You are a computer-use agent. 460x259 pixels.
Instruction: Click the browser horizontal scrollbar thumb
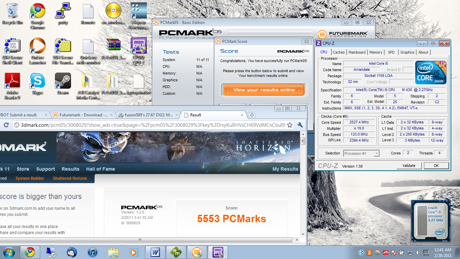140,240
